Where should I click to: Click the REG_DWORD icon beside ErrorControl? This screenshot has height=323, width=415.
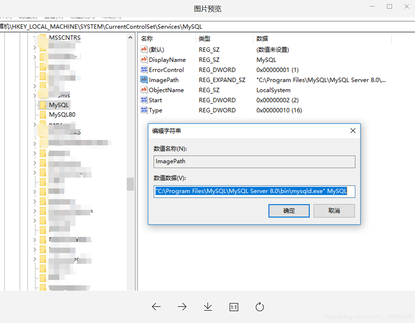coord(143,70)
